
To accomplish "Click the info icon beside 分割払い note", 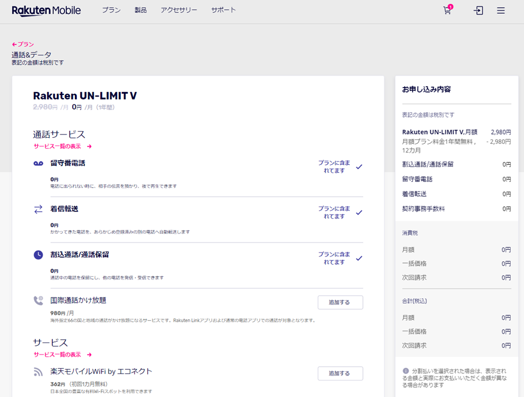I will pyautogui.click(x=405, y=371).
